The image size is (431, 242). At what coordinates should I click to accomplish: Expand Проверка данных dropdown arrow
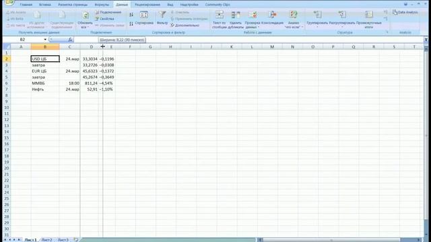pyautogui.click(x=259, y=28)
